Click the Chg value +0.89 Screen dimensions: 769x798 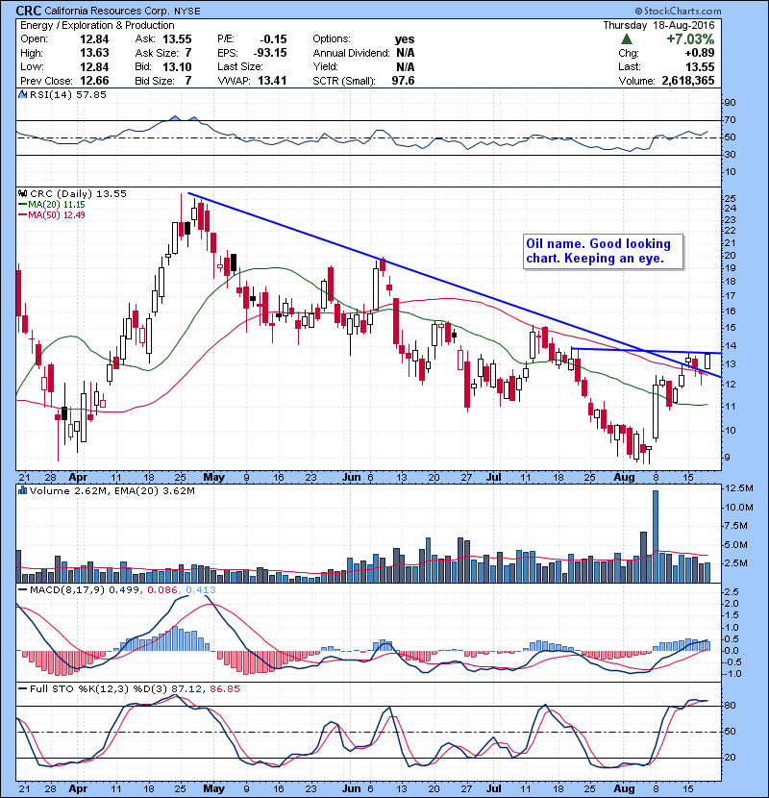pos(699,53)
